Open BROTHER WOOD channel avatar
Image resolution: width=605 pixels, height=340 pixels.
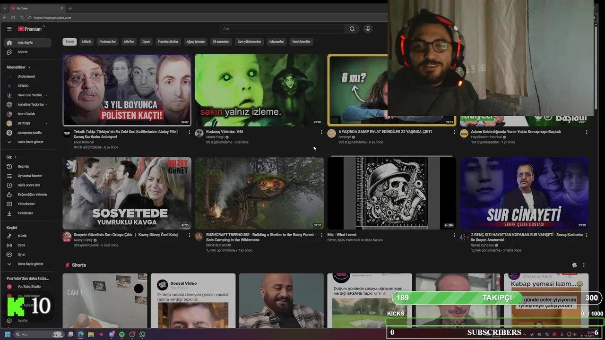click(x=199, y=237)
